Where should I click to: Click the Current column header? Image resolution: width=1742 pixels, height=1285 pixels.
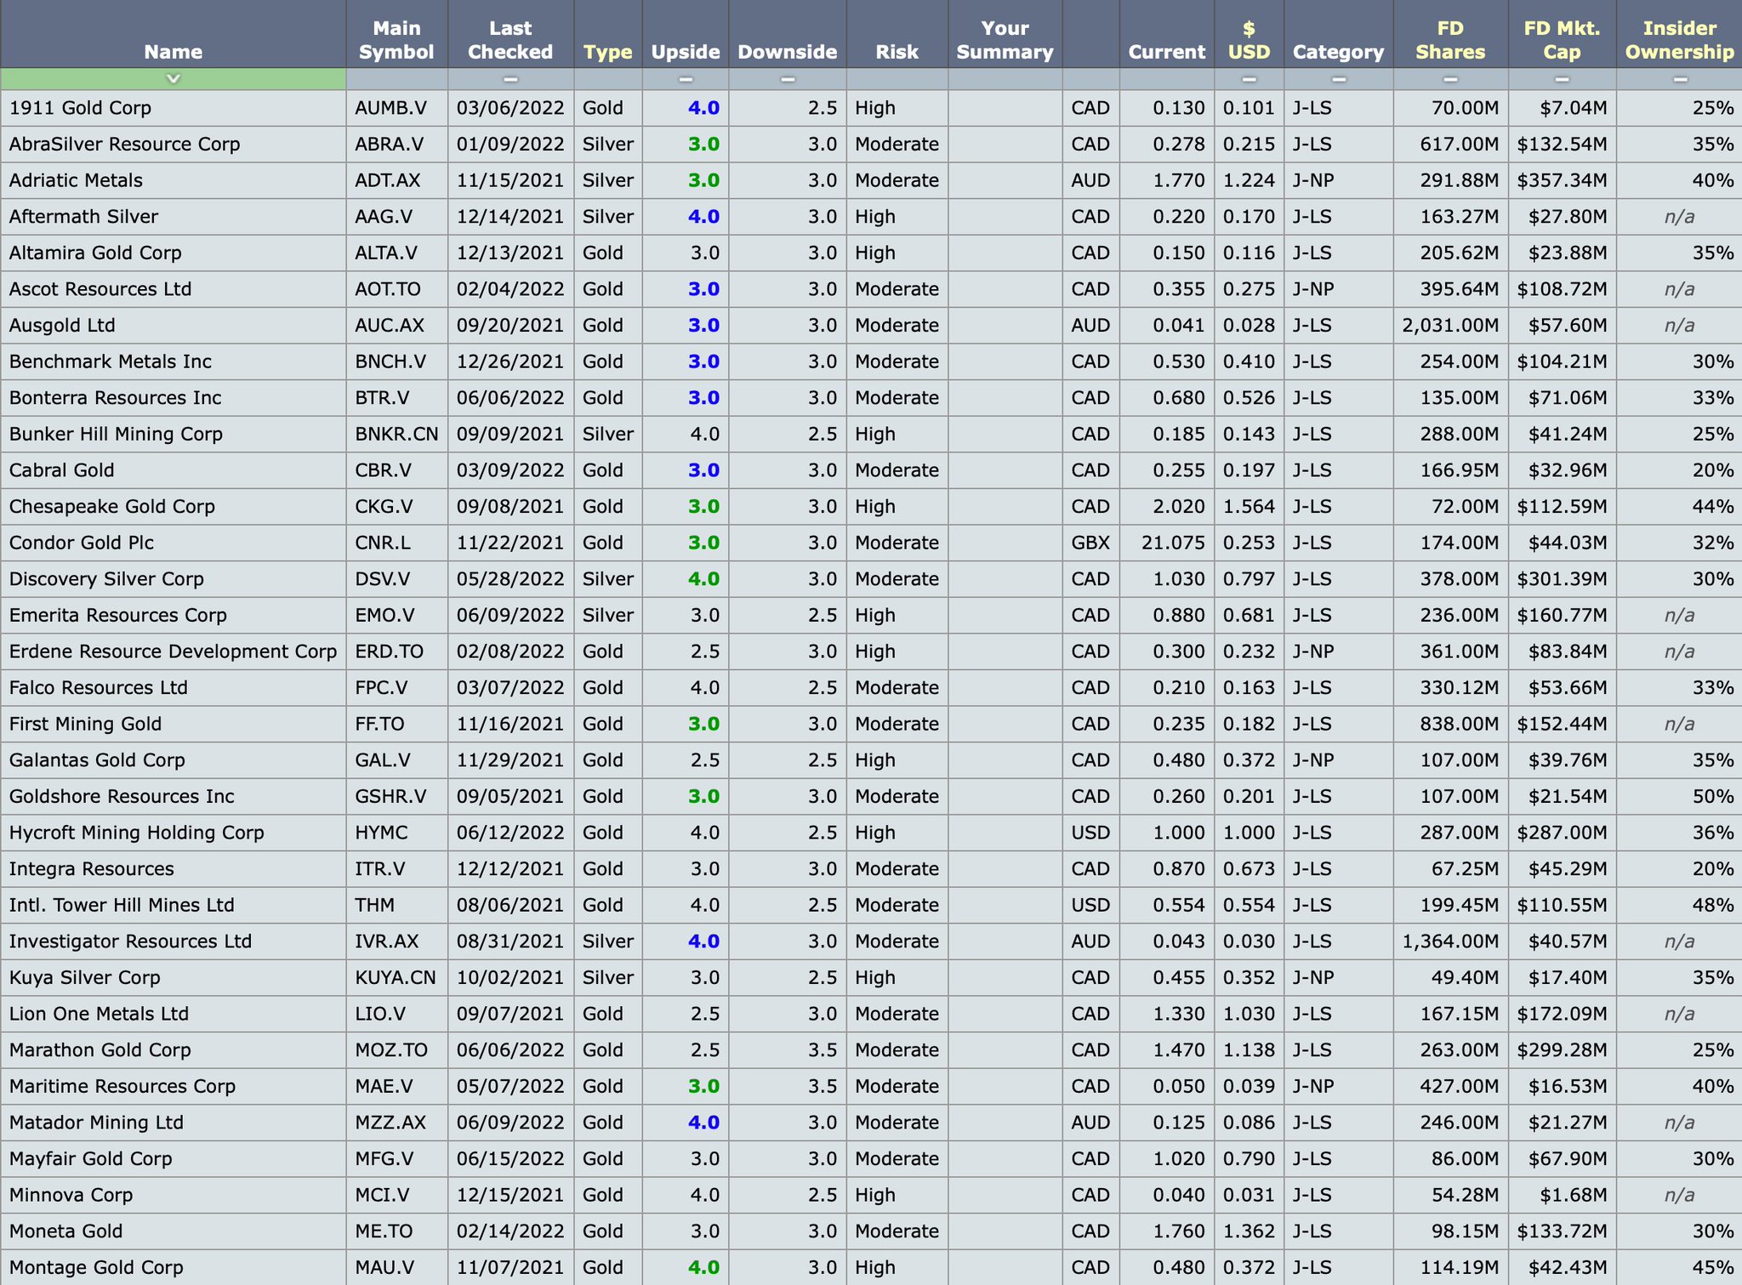pyautogui.click(x=1166, y=52)
